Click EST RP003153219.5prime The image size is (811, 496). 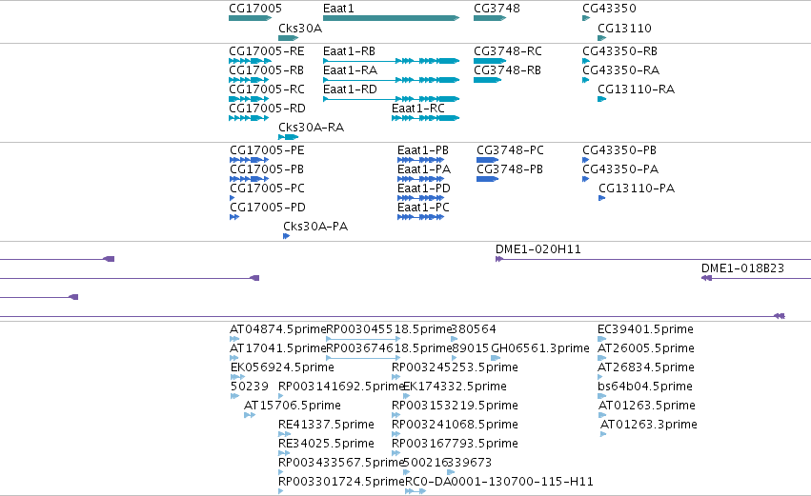pyautogui.click(x=456, y=407)
